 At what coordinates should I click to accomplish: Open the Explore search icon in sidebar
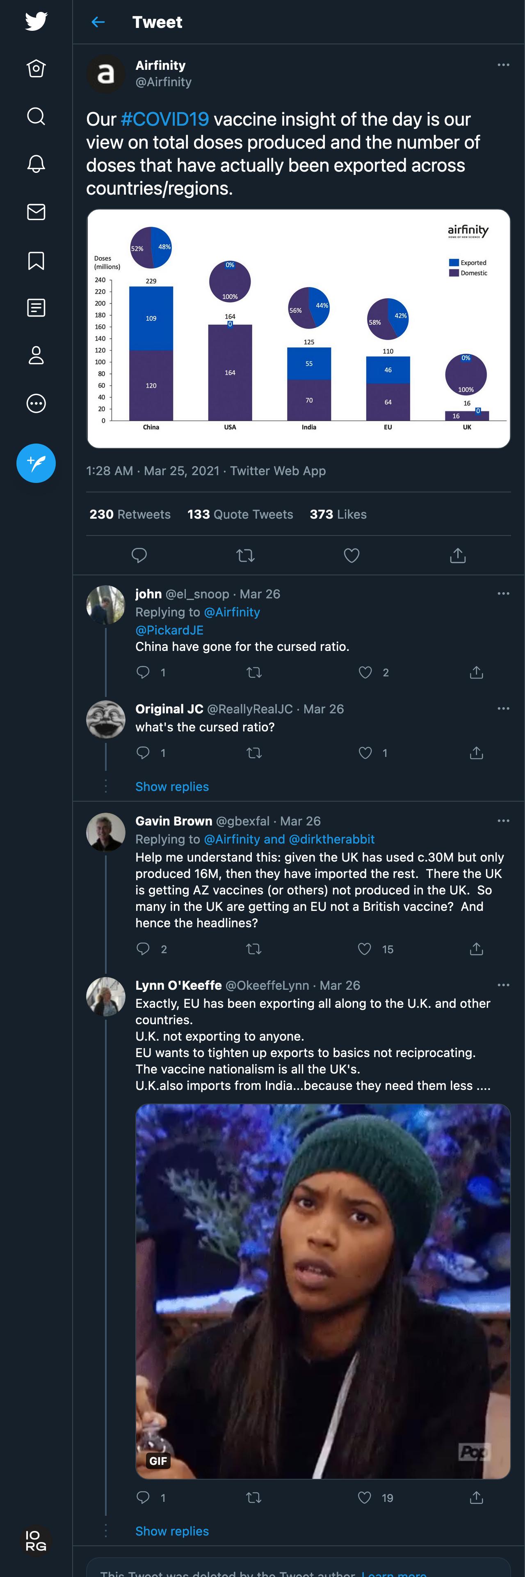click(36, 116)
